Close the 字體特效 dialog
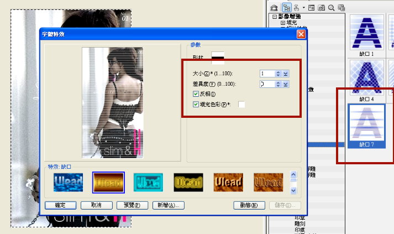Image resolution: width=394 pixels, height=234 pixels. [301, 34]
